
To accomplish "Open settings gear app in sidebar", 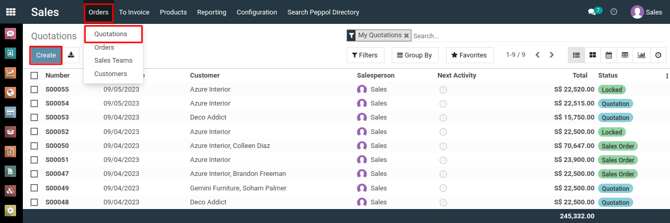I will (x=10, y=211).
